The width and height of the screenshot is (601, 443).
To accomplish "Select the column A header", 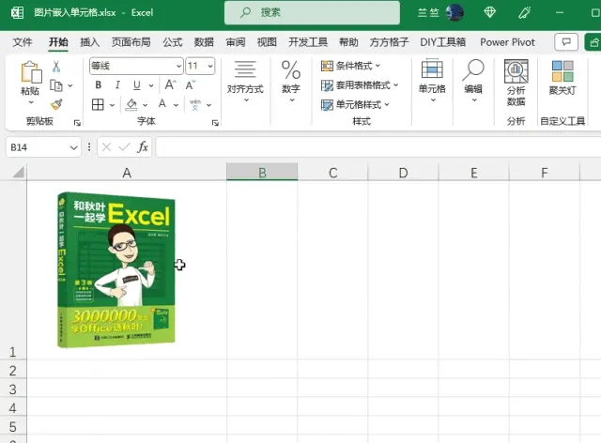I will click(x=127, y=173).
